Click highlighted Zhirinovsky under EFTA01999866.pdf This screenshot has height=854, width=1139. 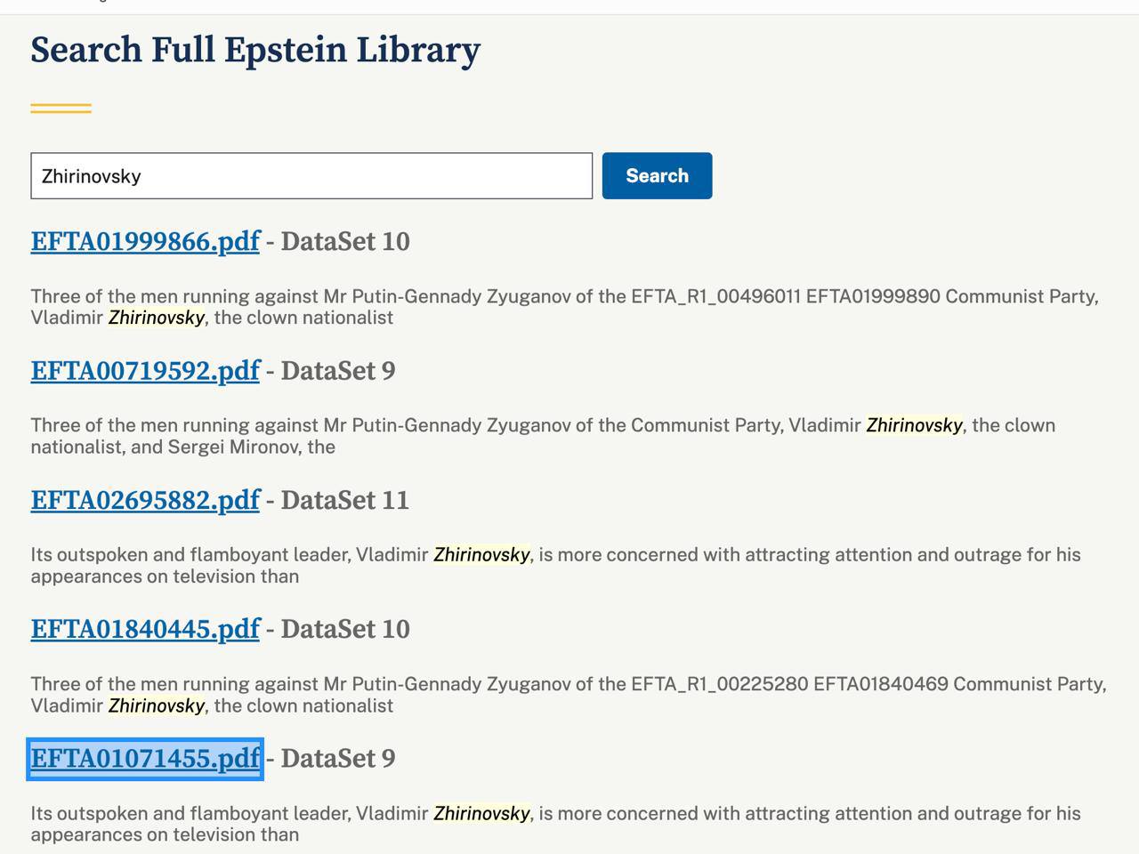click(x=157, y=318)
